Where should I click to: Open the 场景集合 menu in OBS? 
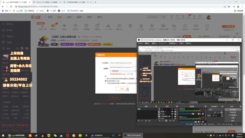pos(173,43)
